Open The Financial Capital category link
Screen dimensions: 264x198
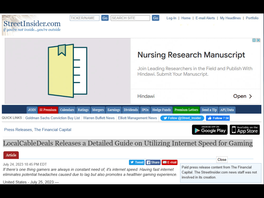pos(53,130)
